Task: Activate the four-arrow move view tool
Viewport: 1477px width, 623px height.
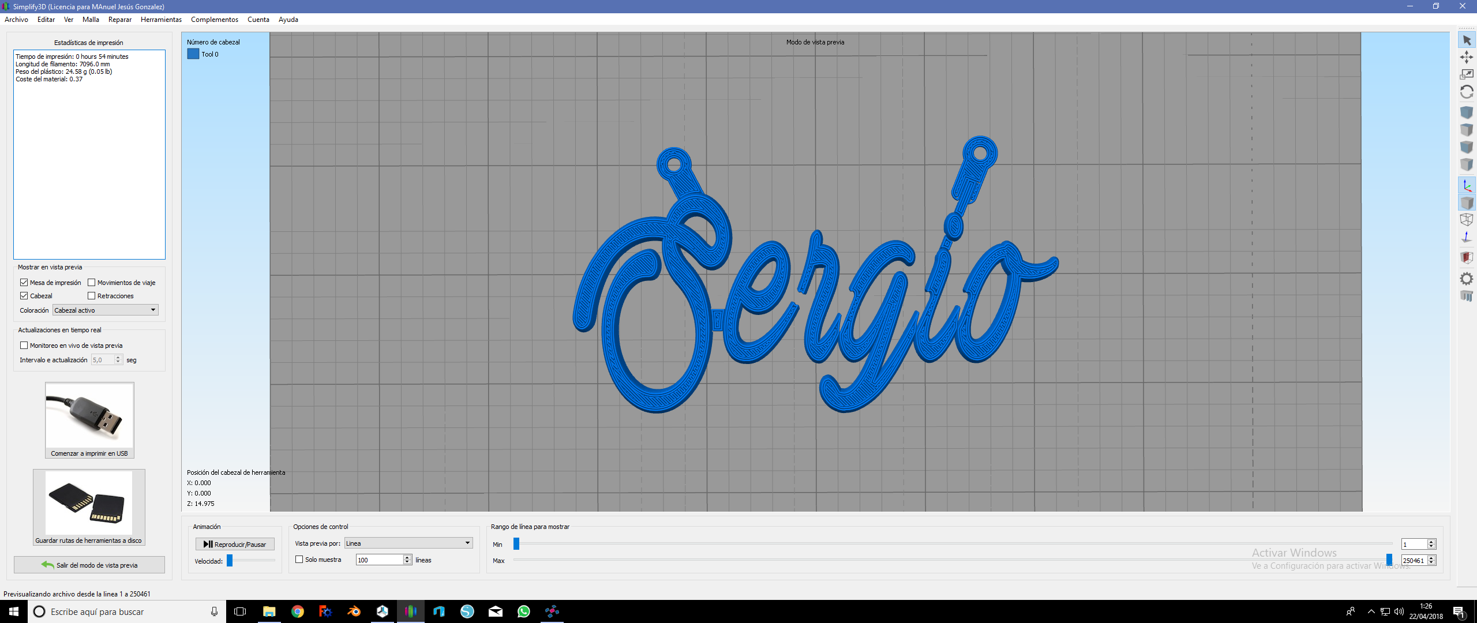Action: click(x=1467, y=57)
